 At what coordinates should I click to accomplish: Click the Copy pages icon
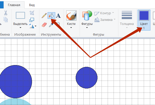click(x=6, y=19)
